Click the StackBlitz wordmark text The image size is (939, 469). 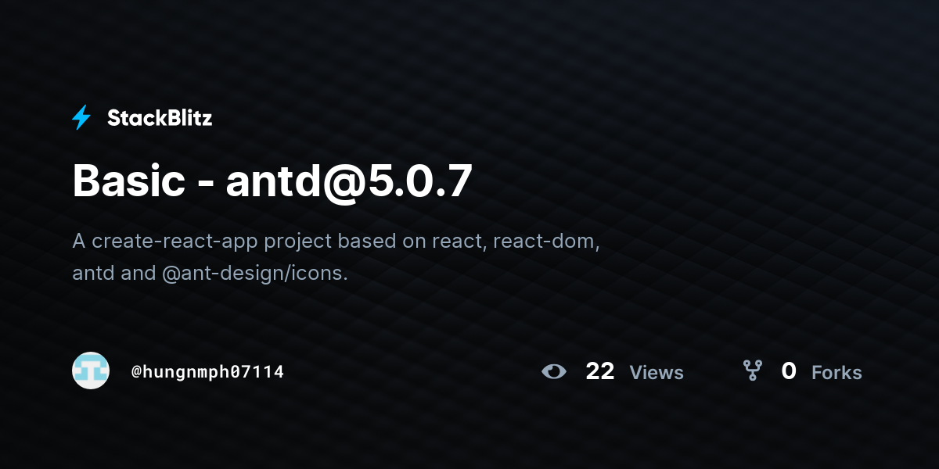point(160,118)
